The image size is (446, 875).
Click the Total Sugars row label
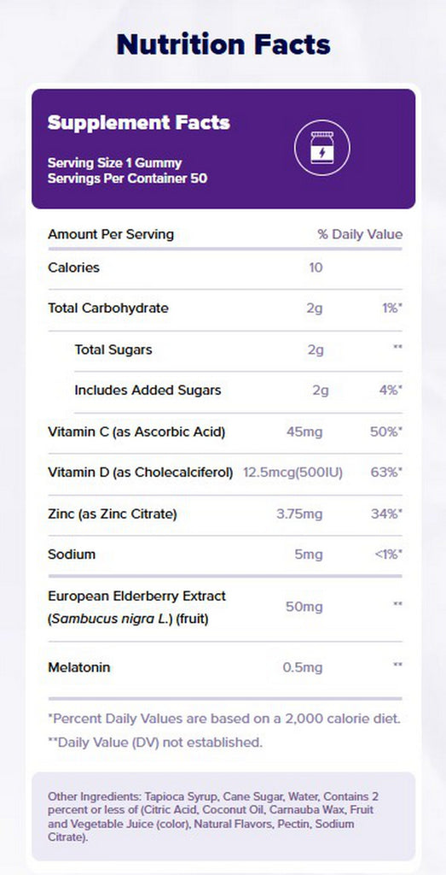[113, 349]
